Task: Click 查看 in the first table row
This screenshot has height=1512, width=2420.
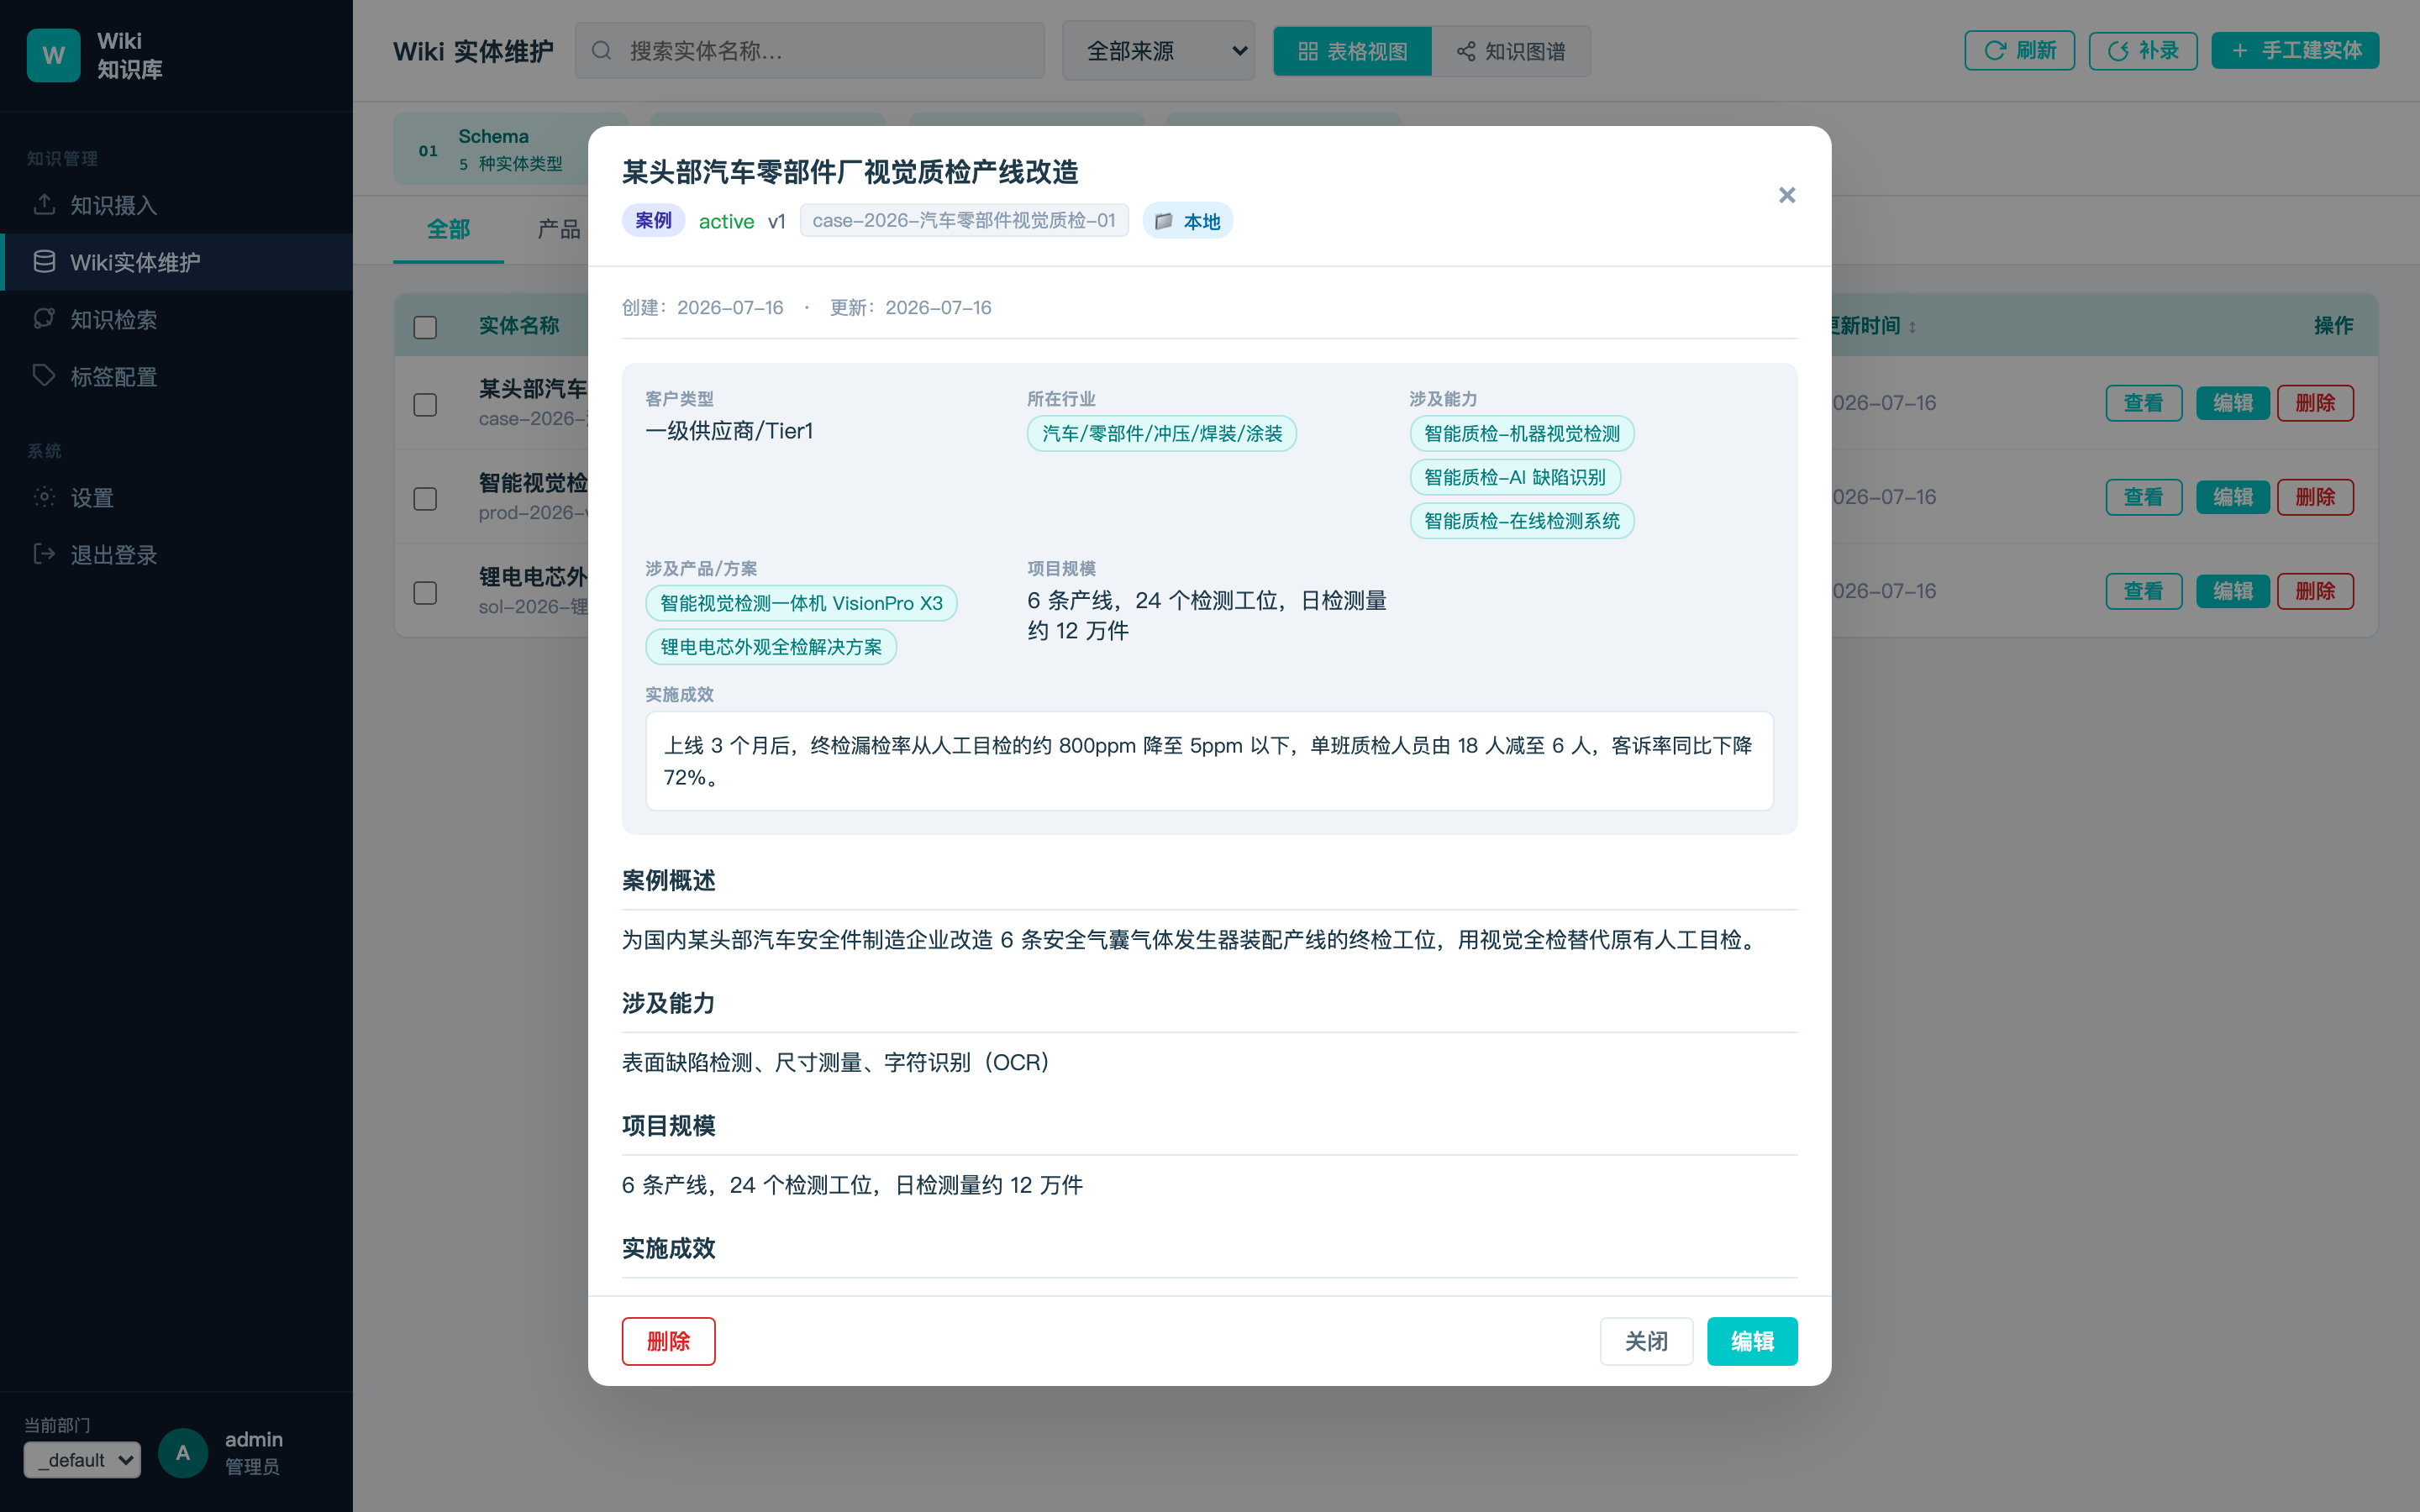Action: tap(2143, 403)
